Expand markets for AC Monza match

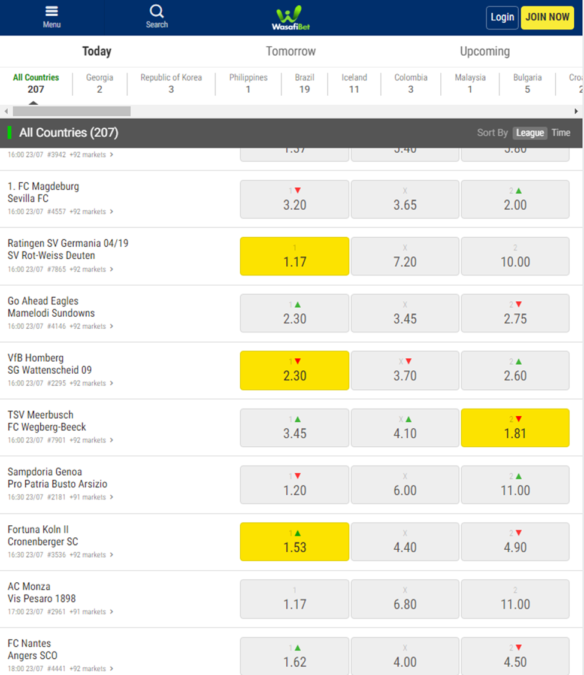[x=91, y=612]
